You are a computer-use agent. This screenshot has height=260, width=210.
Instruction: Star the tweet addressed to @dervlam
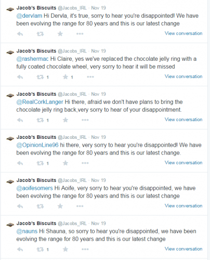tap(60, 34)
